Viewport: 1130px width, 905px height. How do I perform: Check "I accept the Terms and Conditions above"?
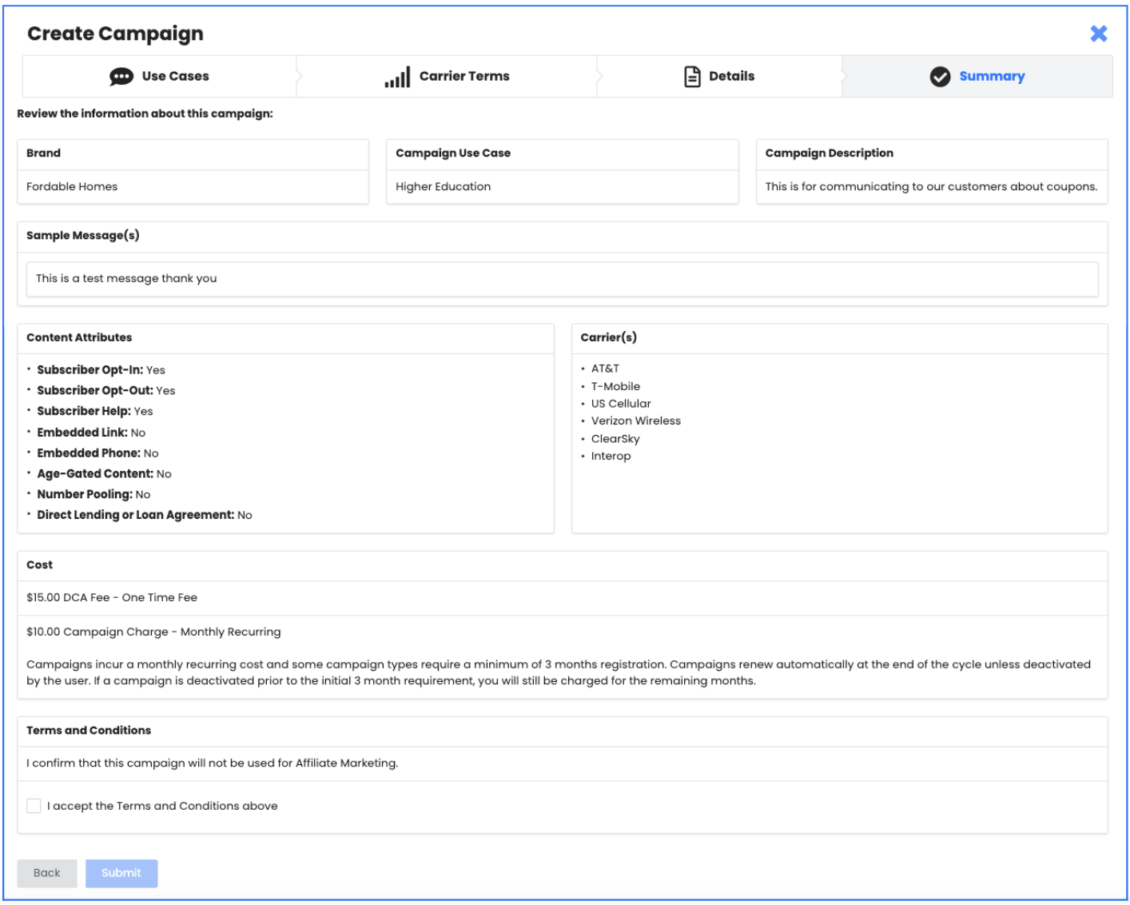[x=34, y=806]
